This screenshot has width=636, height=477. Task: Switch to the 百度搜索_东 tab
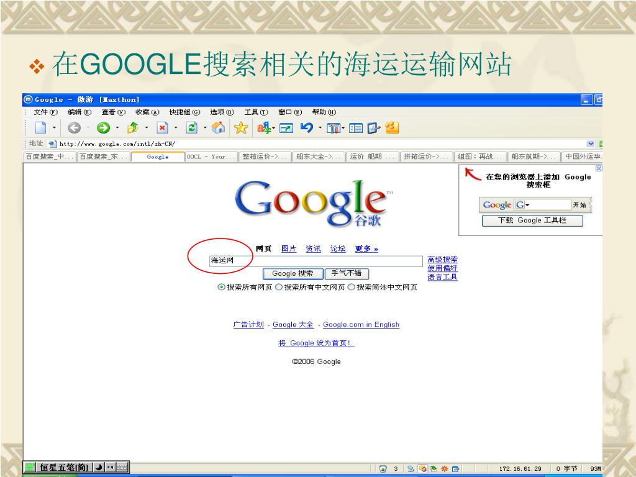104,157
